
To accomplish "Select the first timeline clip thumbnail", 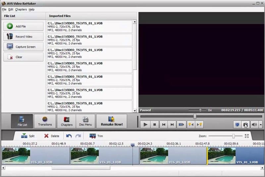I will (16, 156).
